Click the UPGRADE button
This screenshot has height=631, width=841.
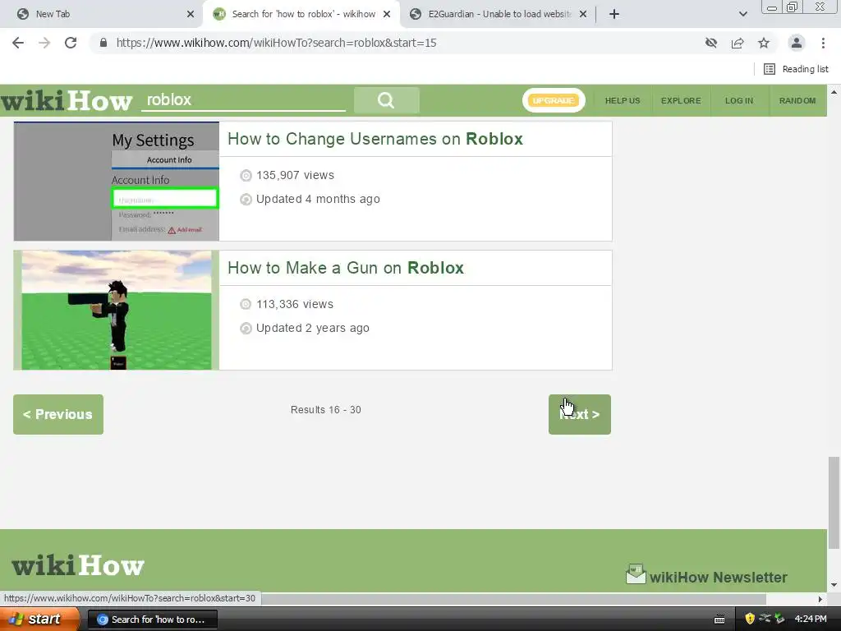[554, 100]
